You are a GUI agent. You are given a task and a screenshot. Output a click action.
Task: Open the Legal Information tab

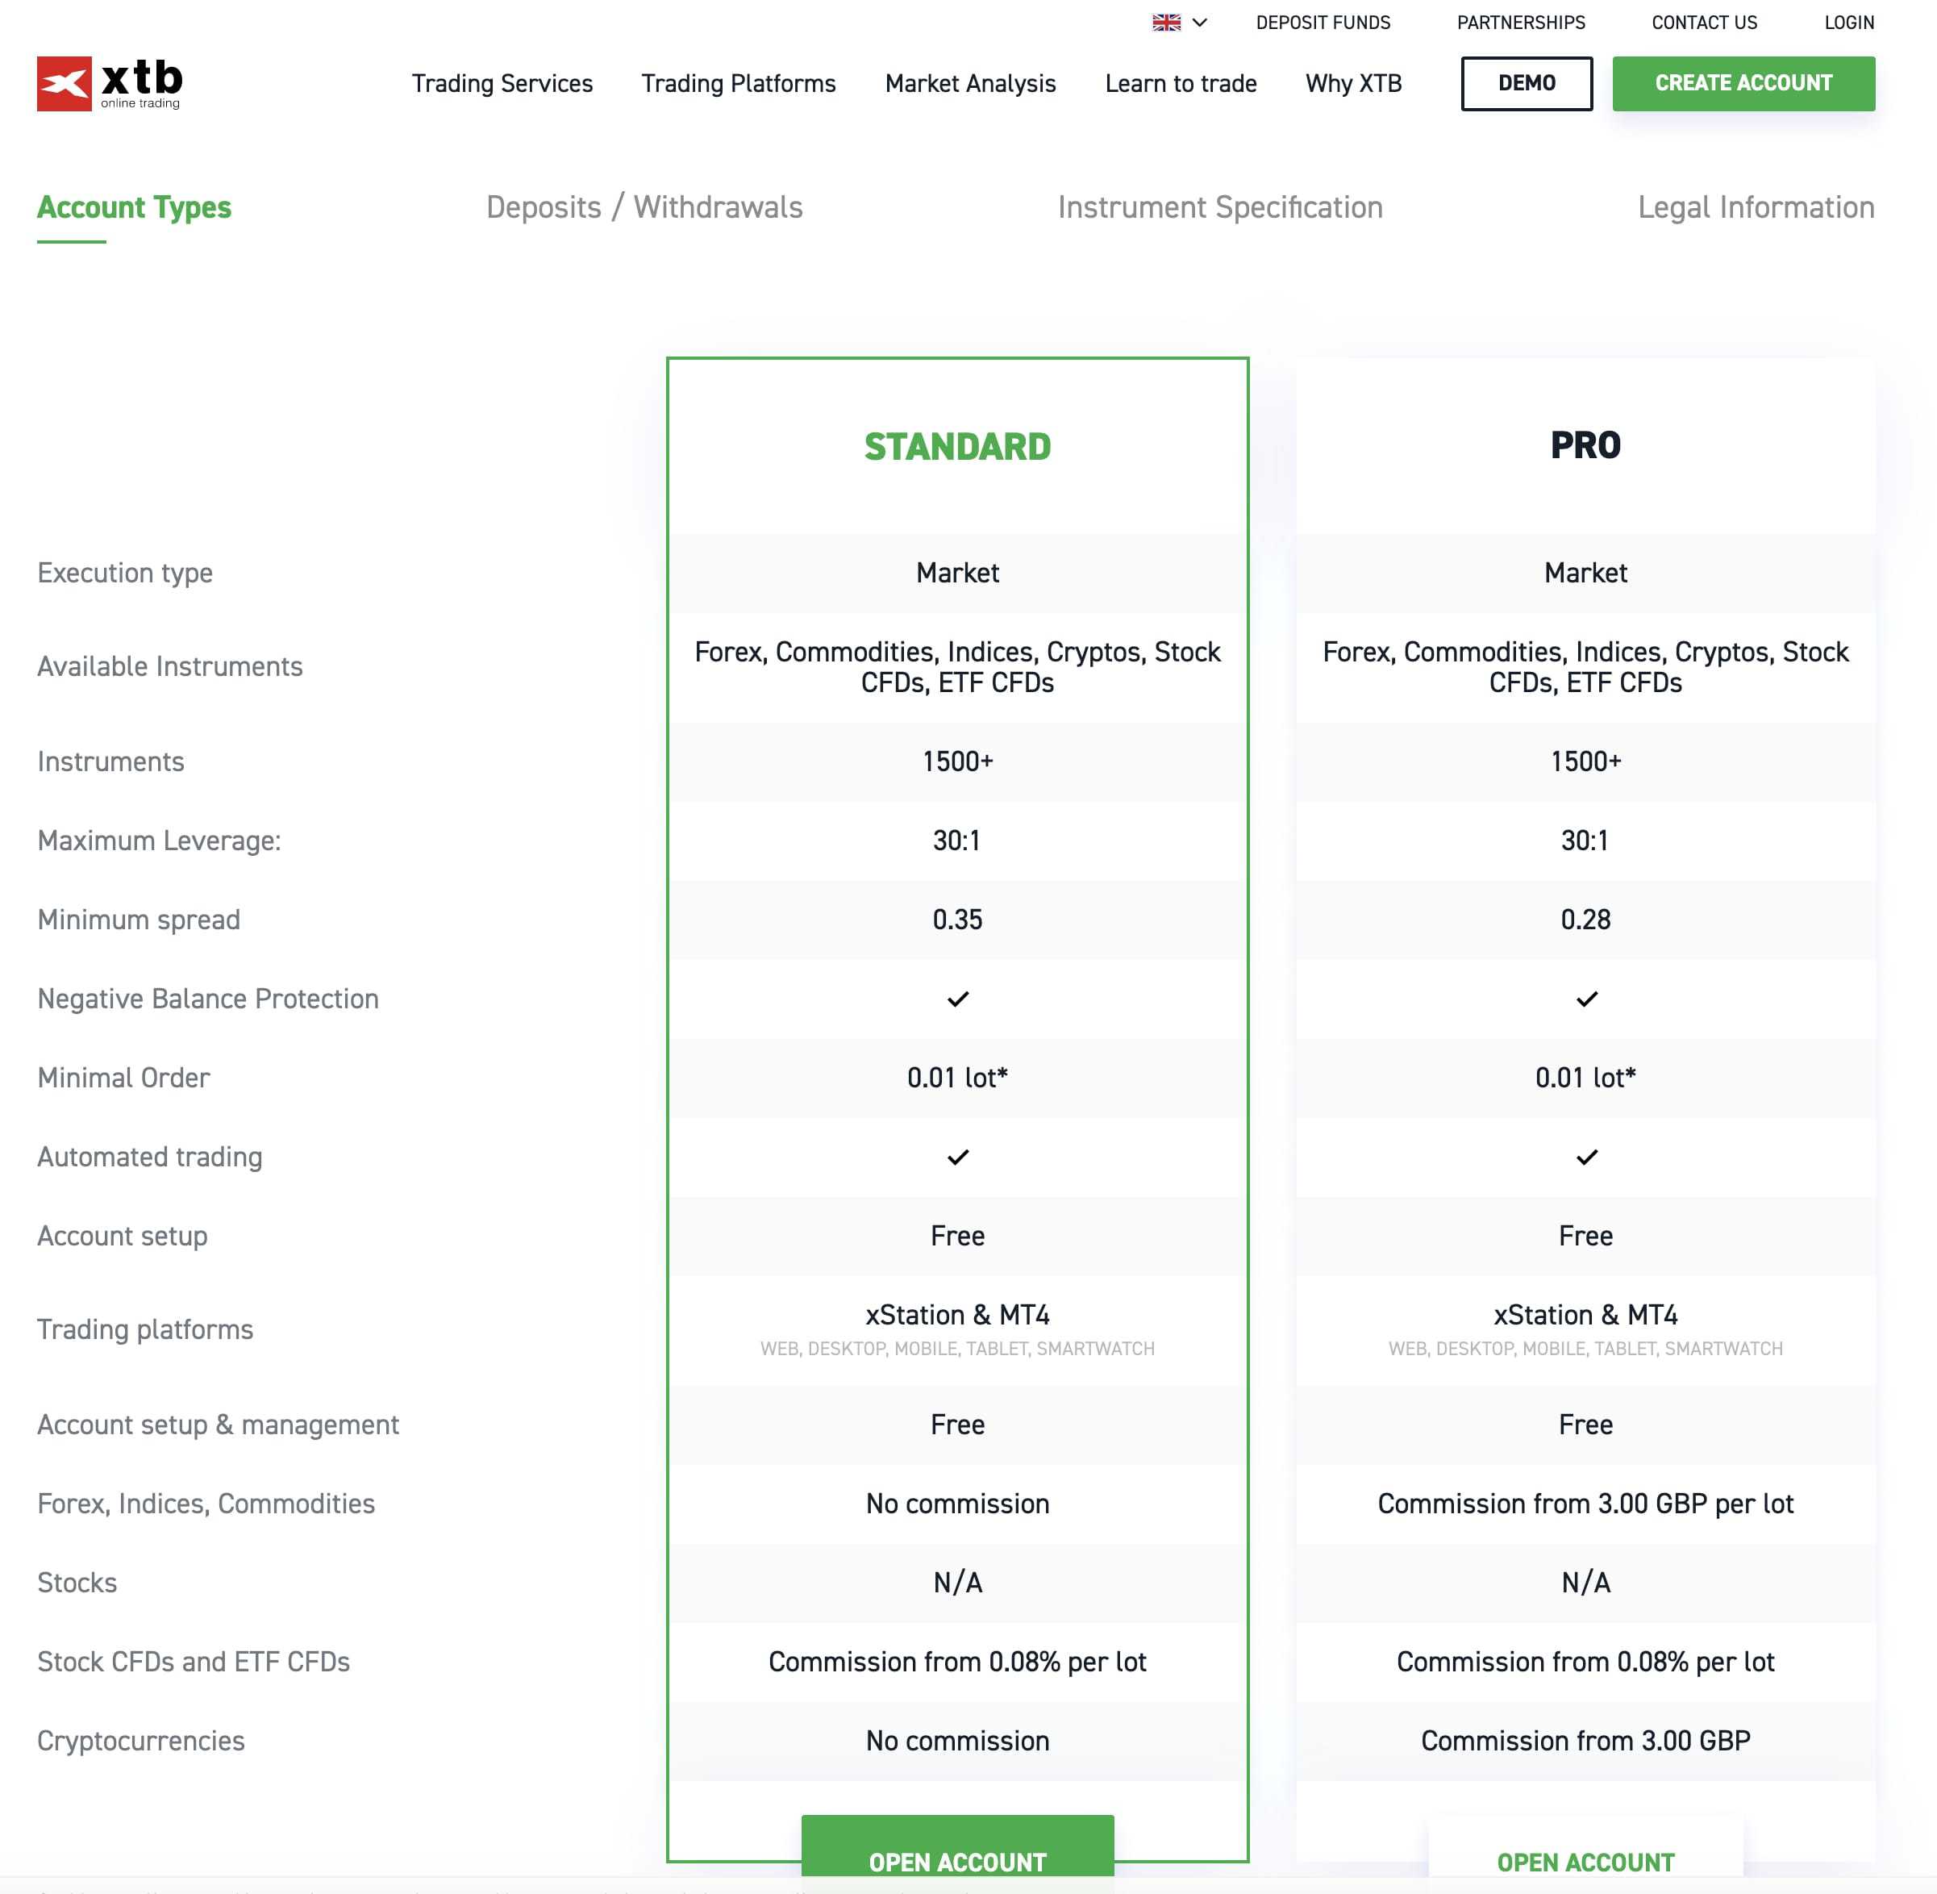(x=1756, y=207)
